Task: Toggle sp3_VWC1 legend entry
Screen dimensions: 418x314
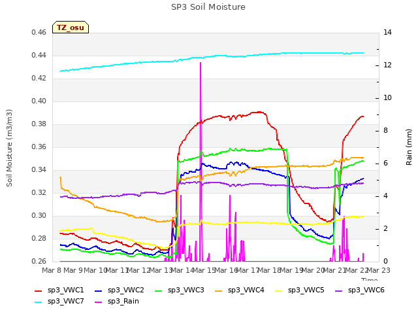Action: (59, 290)
